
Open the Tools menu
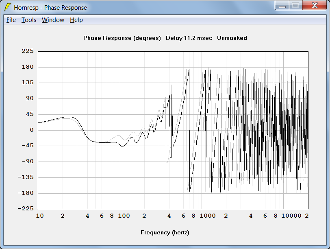click(x=29, y=20)
